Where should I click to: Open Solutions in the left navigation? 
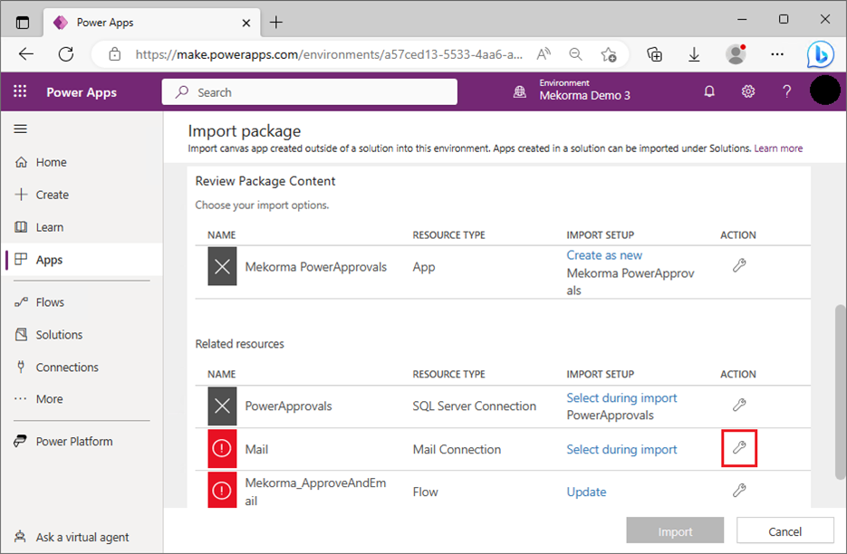click(59, 335)
